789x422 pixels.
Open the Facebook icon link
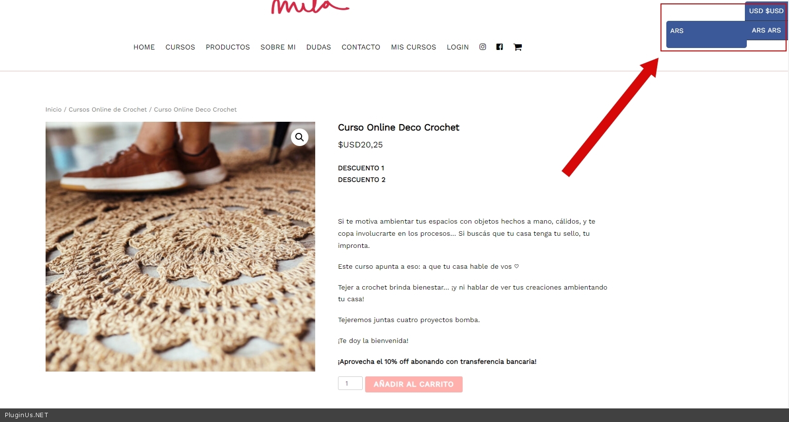pyautogui.click(x=499, y=47)
